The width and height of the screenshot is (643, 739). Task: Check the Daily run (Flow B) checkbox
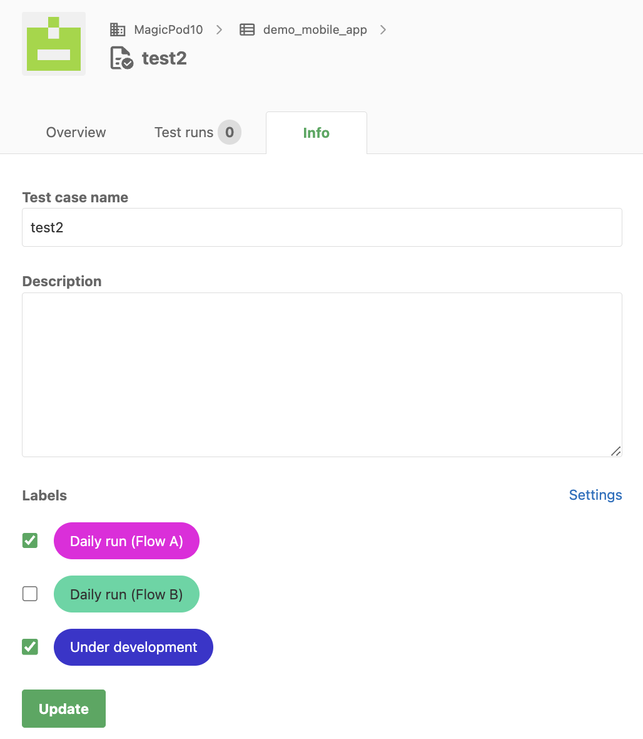tap(30, 594)
